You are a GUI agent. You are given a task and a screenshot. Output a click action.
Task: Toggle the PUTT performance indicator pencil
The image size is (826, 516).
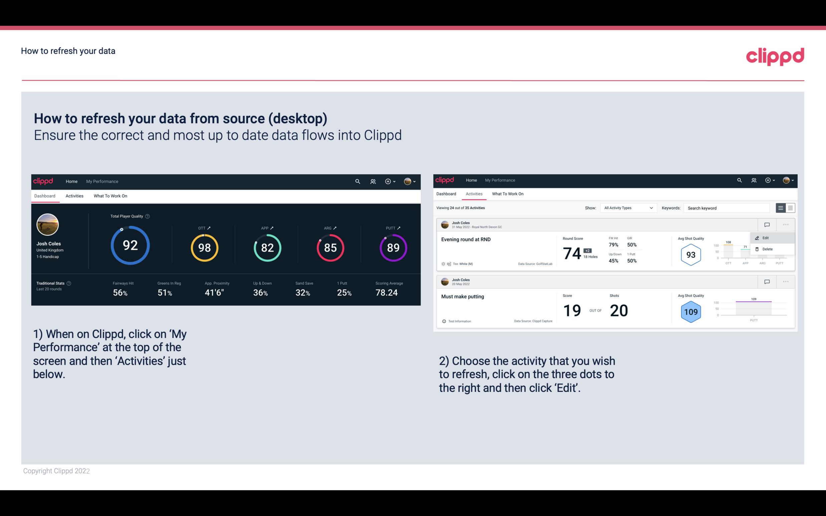pyautogui.click(x=398, y=228)
